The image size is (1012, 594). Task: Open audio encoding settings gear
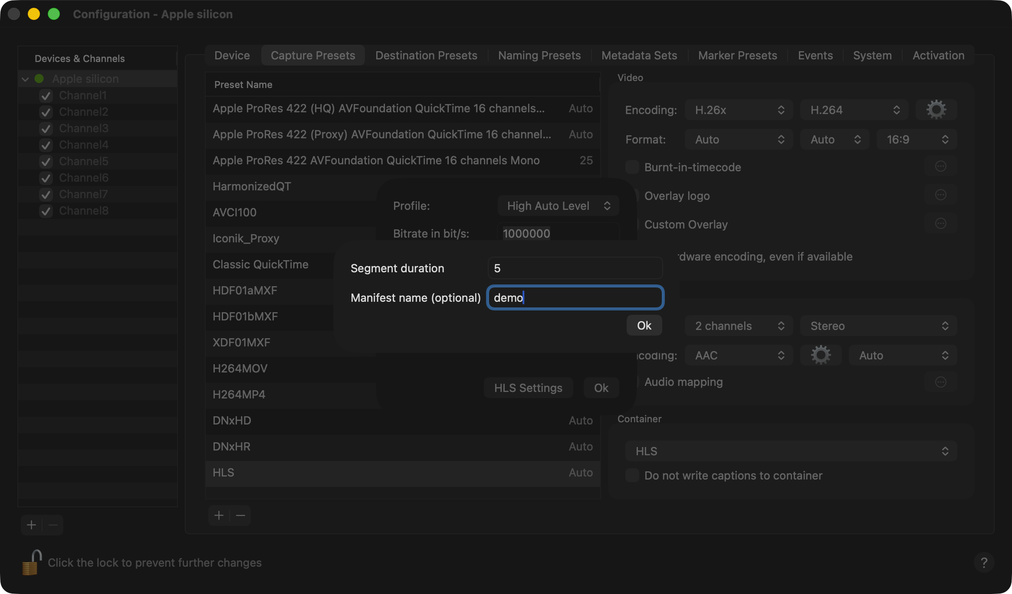pos(821,355)
